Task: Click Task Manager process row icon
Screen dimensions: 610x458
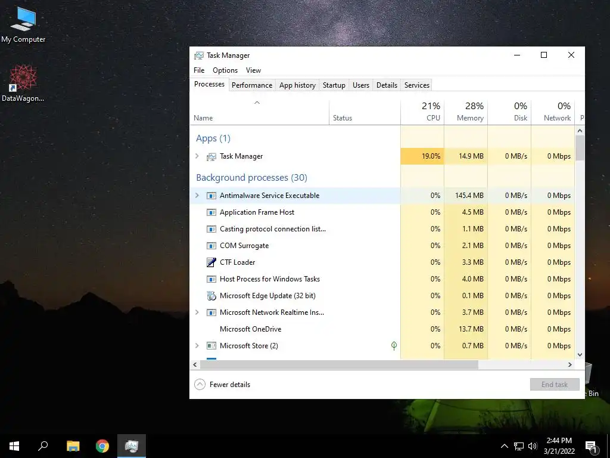Action: pos(211,157)
